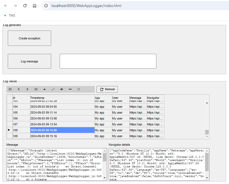Click the Log message button
This screenshot has width=229, height=184.
coord(29,61)
